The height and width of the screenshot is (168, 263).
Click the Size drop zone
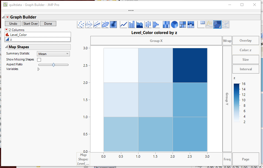click(x=246, y=60)
